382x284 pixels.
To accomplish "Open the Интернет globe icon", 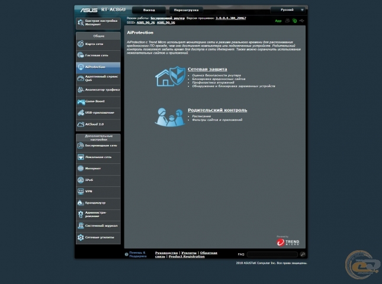I will click(x=81, y=169).
